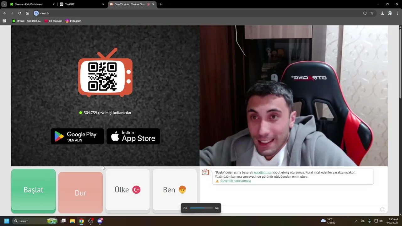Go forward in browser history
Viewport: 402px width, 226px height.
click(12, 13)
